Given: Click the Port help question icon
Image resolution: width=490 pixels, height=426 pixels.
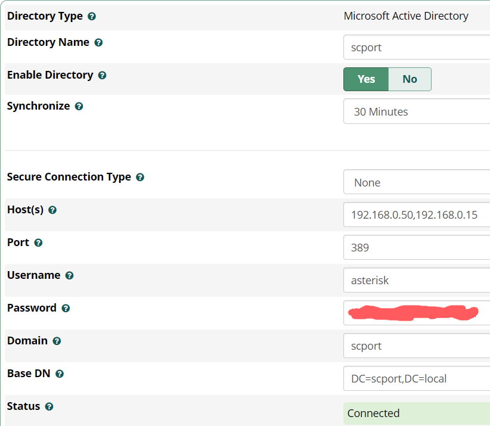Looking at the screenshot, I should tap(38, 243).
